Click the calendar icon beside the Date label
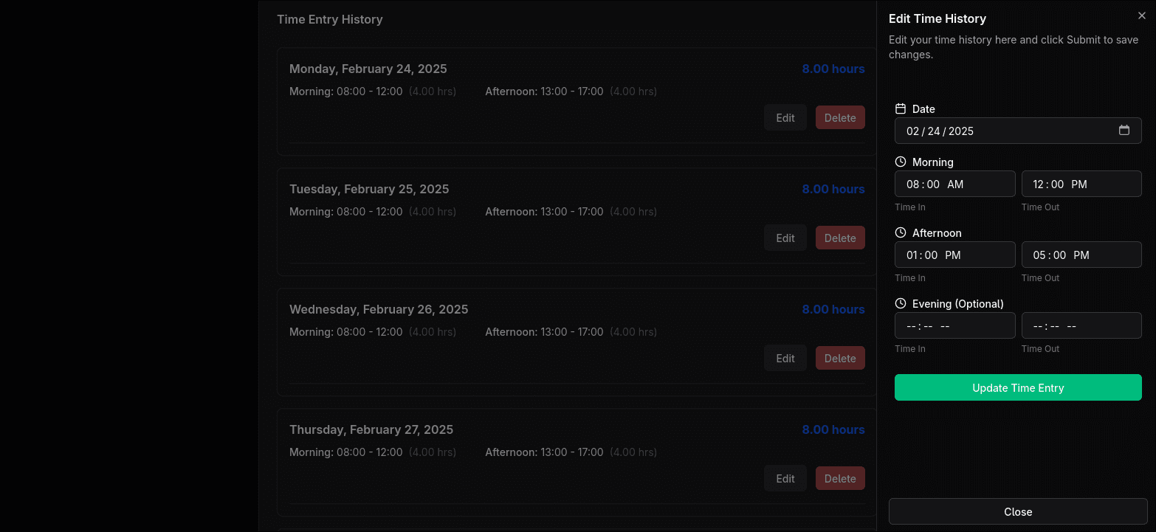 899,108
